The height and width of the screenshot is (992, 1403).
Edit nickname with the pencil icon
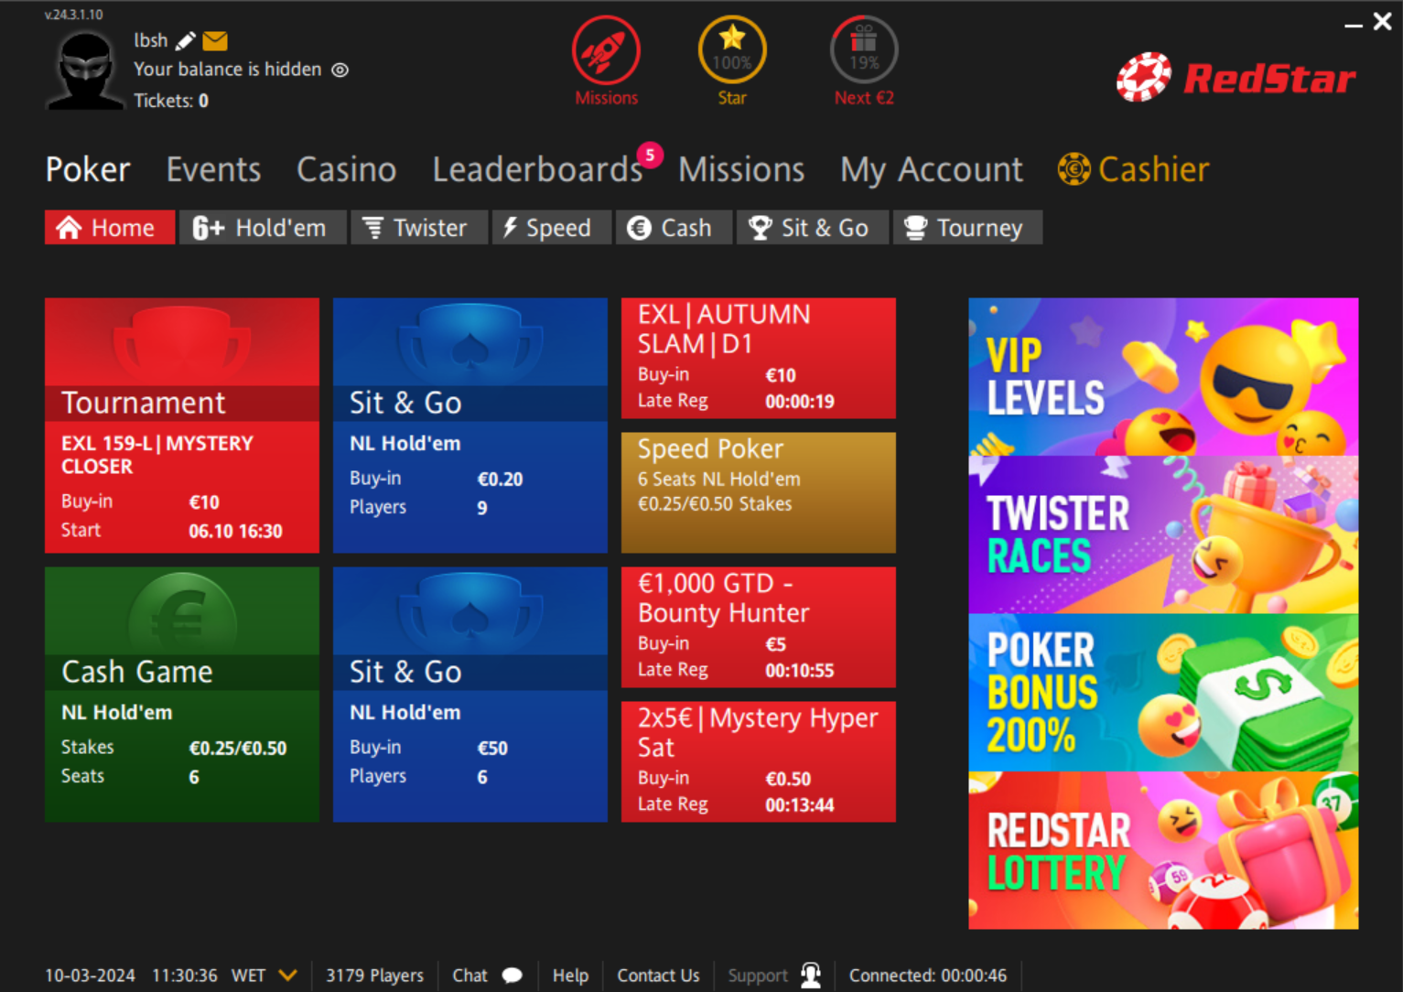click(186, 40)
